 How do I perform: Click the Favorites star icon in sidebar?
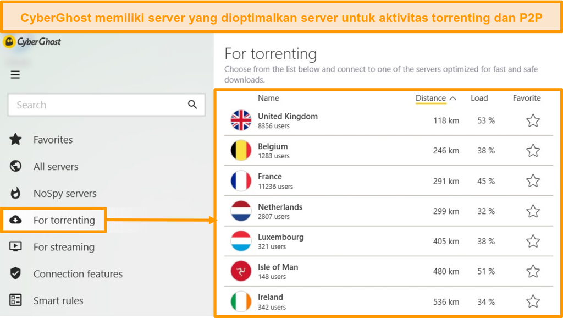[15, 139]
